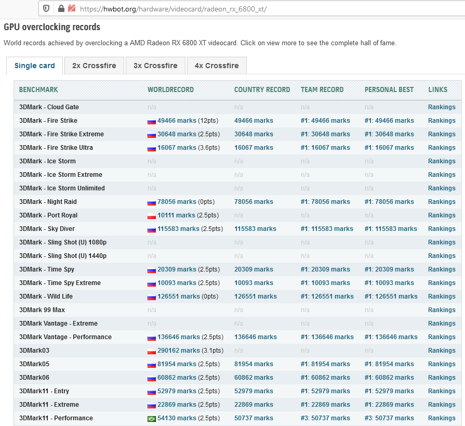Click the BENCHMARK column header
The image size is (465, 426).
[x=38, y=89]
